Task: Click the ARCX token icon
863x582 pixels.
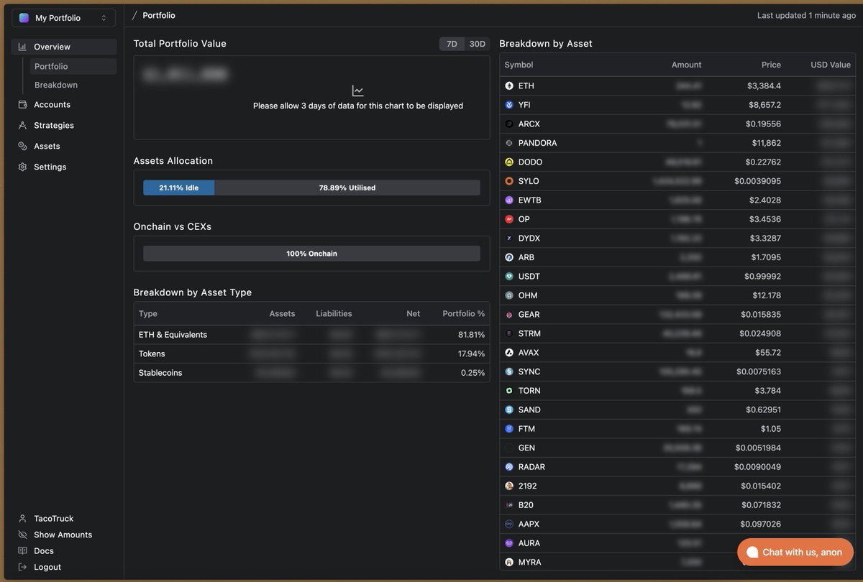Action: (x=509, y=124)
